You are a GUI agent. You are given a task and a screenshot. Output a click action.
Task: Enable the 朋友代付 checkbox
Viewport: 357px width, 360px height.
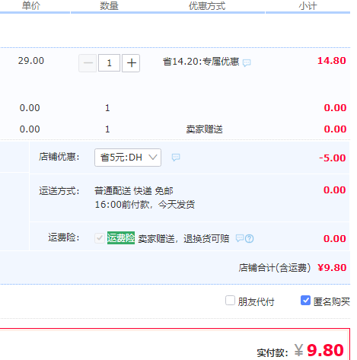coord(230,301)
